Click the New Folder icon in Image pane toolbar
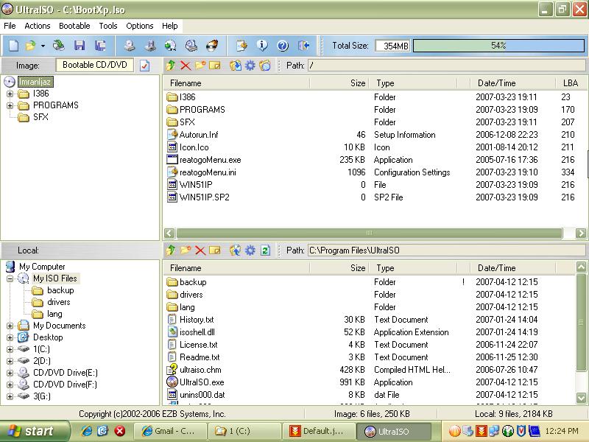 (x=200, y=66)
